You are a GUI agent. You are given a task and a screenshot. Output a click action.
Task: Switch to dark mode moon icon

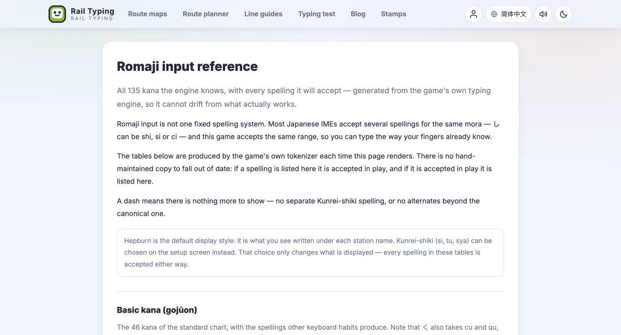pyautogui.click(x=564, y=14)
